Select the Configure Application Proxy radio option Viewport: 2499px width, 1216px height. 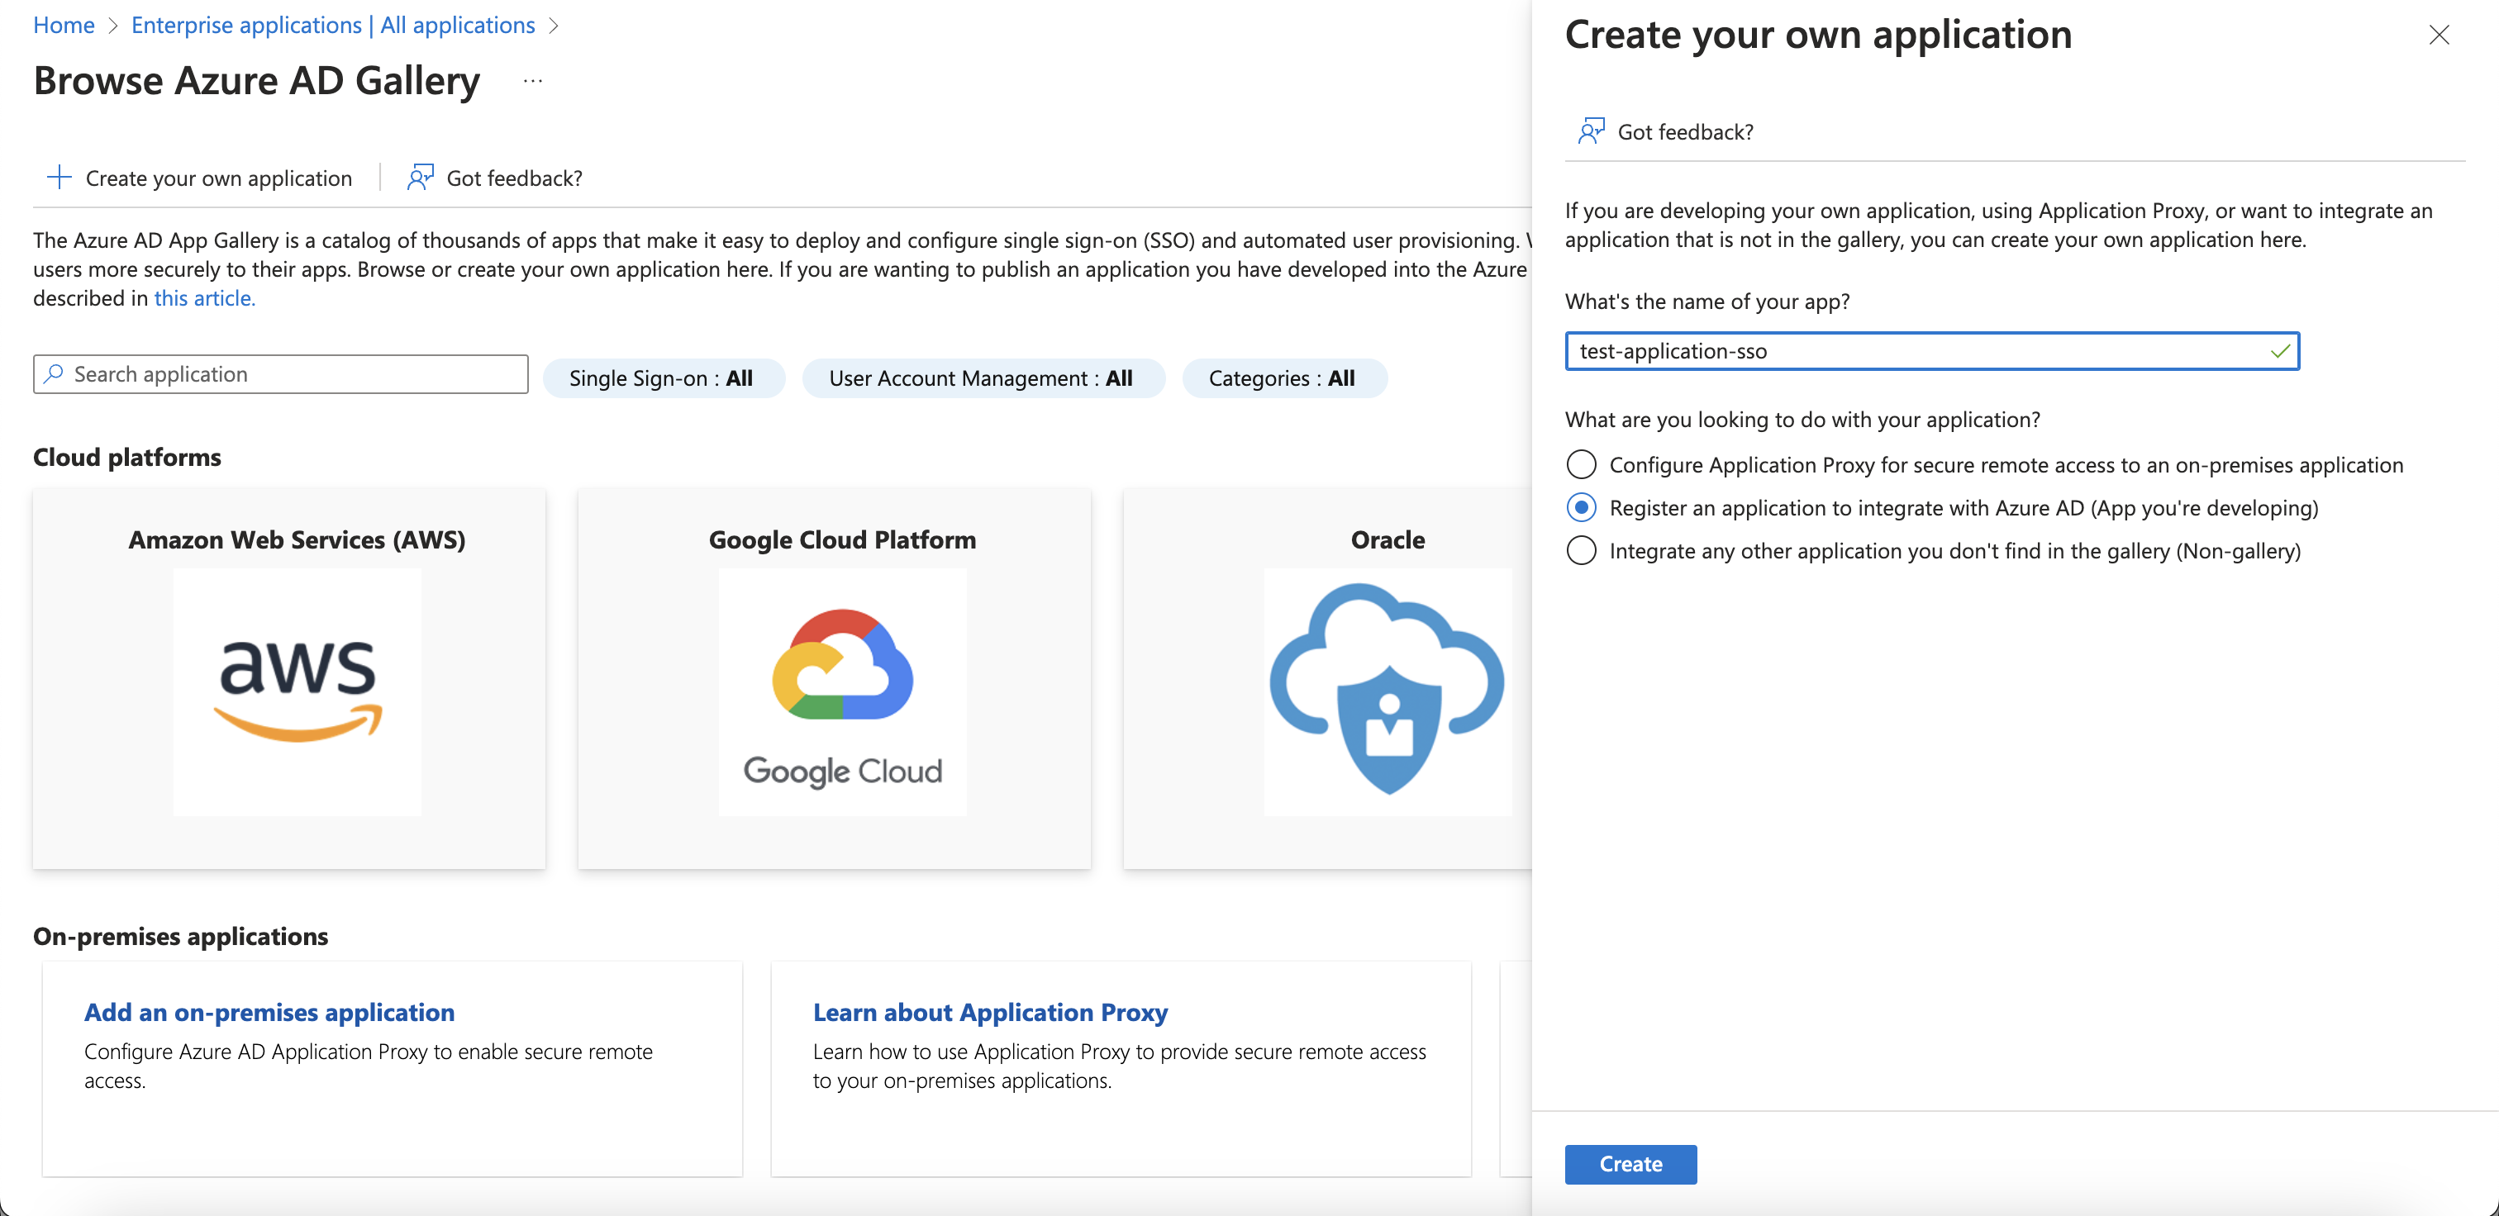pos(1581,464)
